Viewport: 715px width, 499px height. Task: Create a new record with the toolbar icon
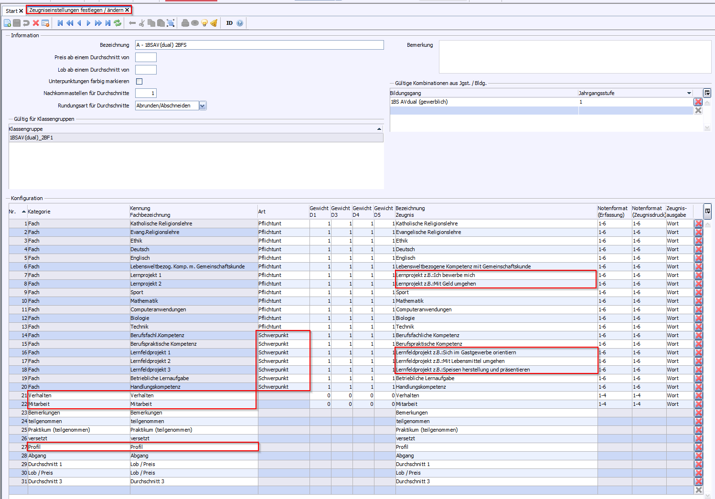(x=7, y=23)
